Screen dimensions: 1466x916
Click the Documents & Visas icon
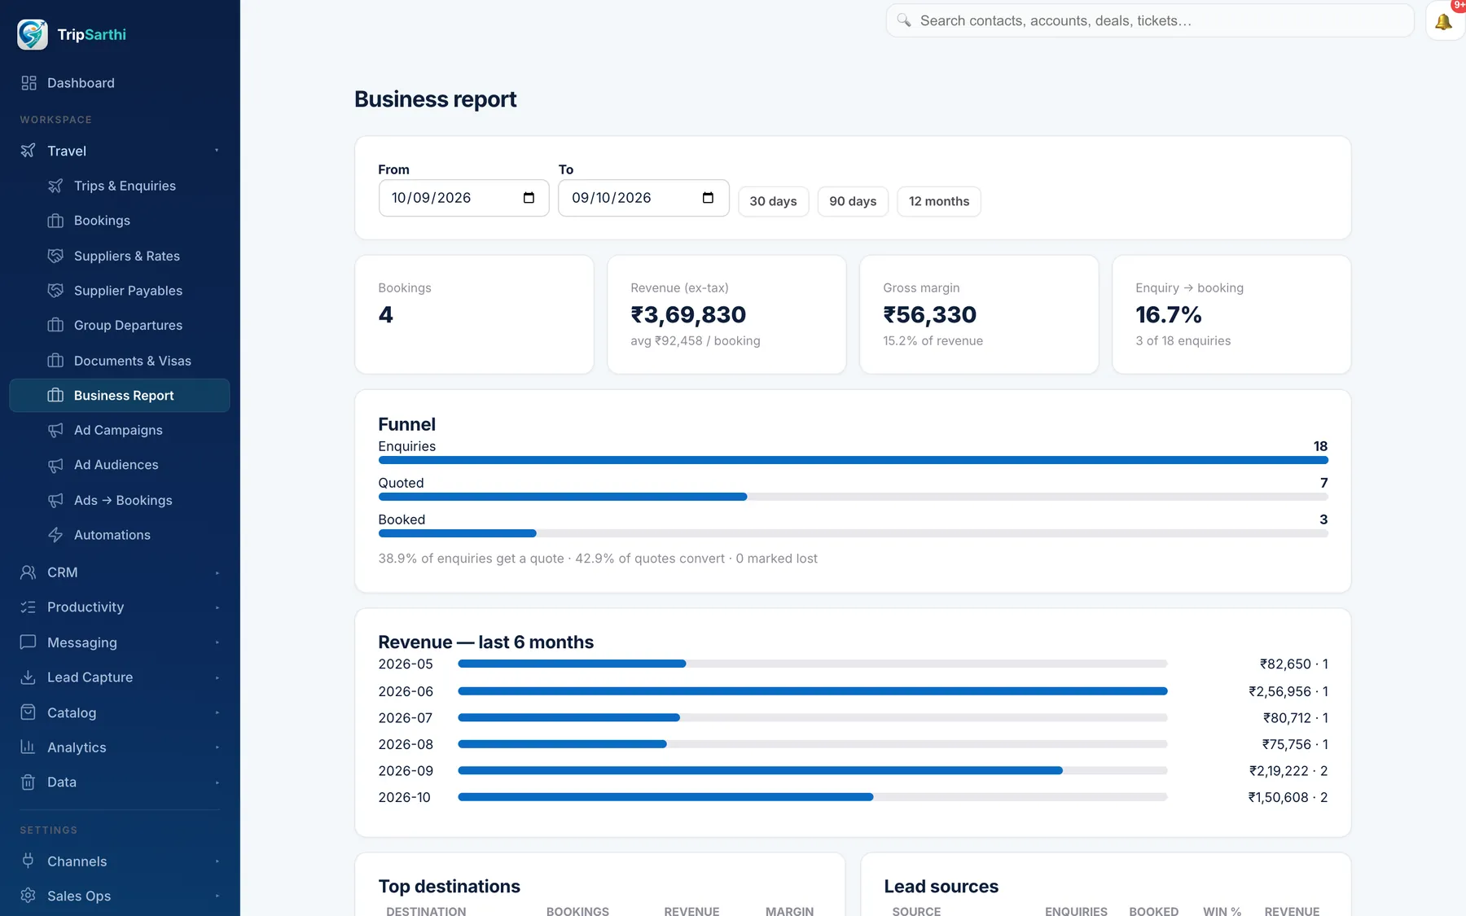pyautogui.click(x=55, y=361)
